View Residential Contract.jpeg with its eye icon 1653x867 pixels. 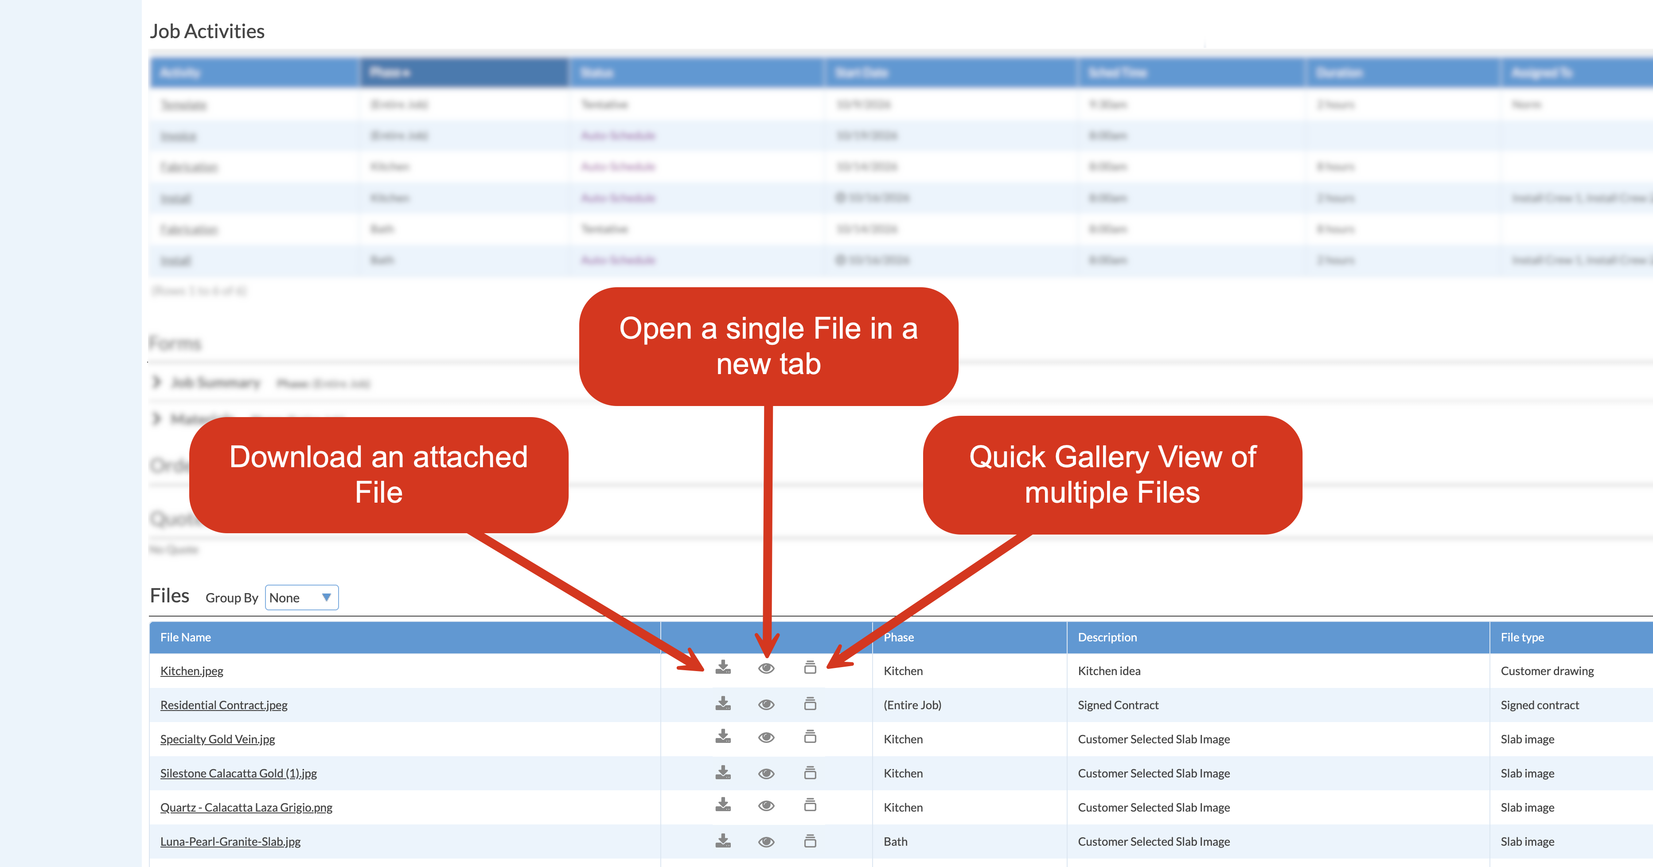766,705
